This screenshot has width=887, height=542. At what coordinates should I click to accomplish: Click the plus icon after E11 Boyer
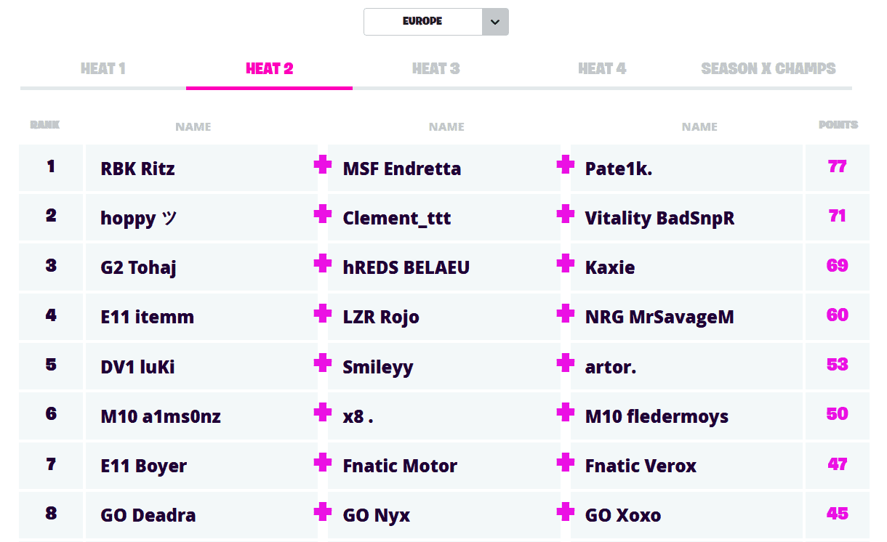(x=323, y=462)
